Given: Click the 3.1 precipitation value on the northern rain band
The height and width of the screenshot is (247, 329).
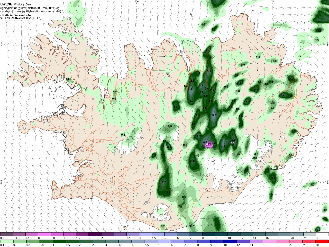Looking at the screenshot, I should pyautogui.click(x=209, y=72).
